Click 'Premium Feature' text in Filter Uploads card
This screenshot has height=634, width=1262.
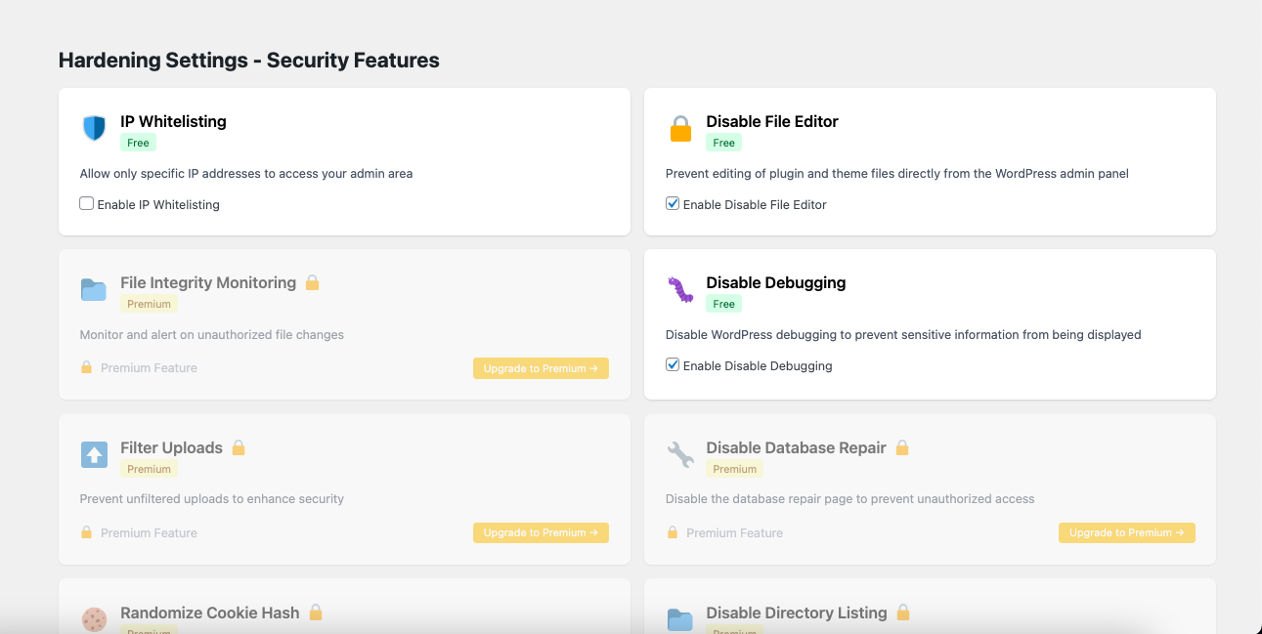[149, 532]
